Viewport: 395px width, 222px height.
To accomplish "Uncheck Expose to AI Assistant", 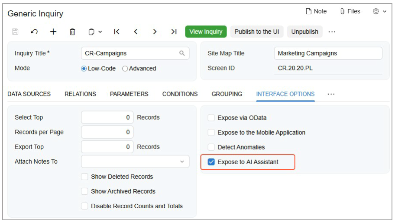I will pyautogui.click(x=211, y=162).
